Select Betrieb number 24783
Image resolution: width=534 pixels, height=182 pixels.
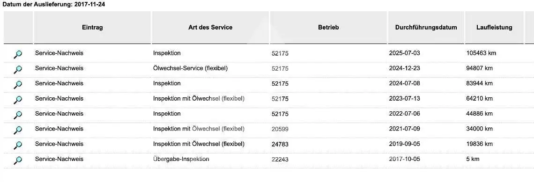(x=280, y=144)
